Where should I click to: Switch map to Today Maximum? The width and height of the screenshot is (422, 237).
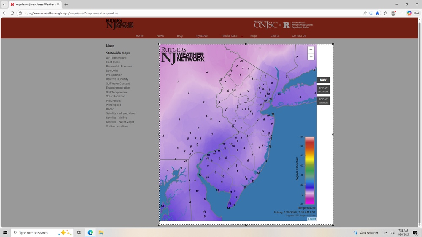[323, 89]
